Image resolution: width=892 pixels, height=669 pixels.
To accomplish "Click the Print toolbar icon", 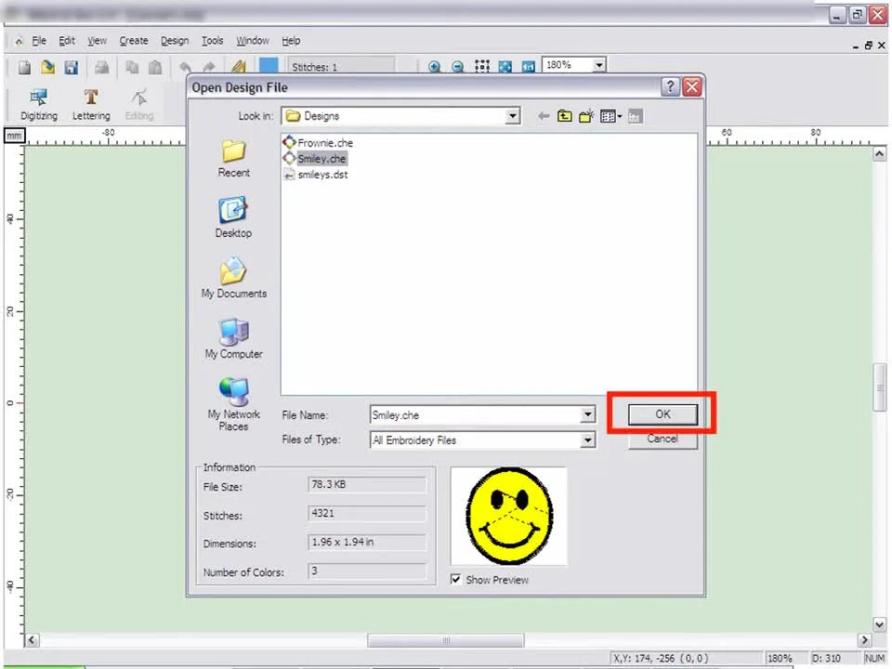I will (x=102, y=68).
